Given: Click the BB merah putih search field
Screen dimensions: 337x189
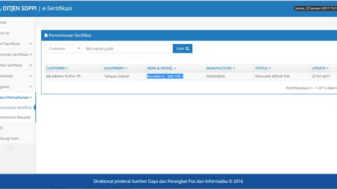Looking at the screenshot, I should coord(128,49).
